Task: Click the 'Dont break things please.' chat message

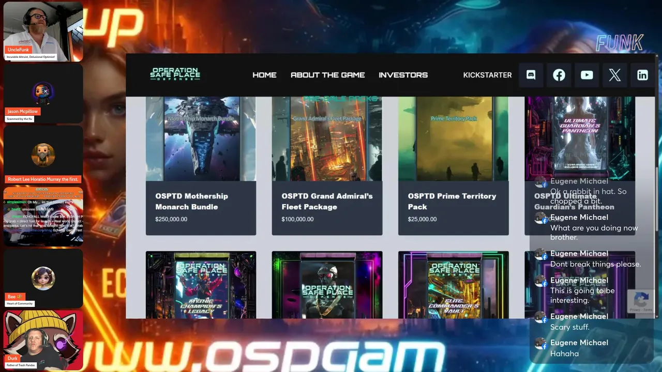Action: pos(595,264)
